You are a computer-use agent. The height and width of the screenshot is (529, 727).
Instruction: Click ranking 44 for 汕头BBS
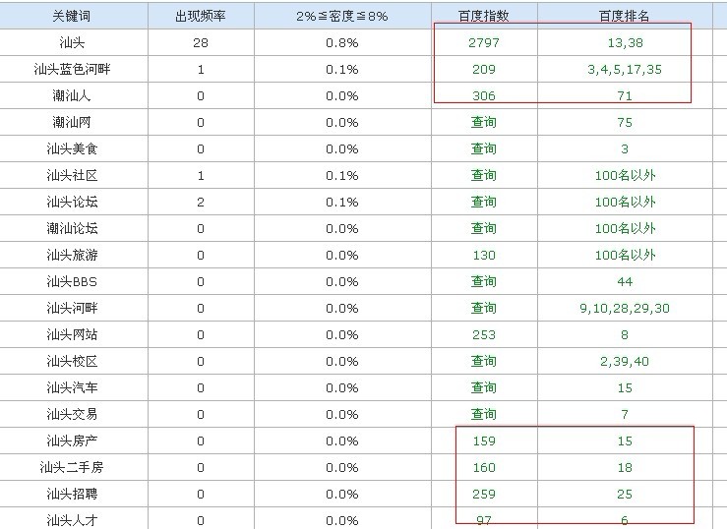coord(625,281)
